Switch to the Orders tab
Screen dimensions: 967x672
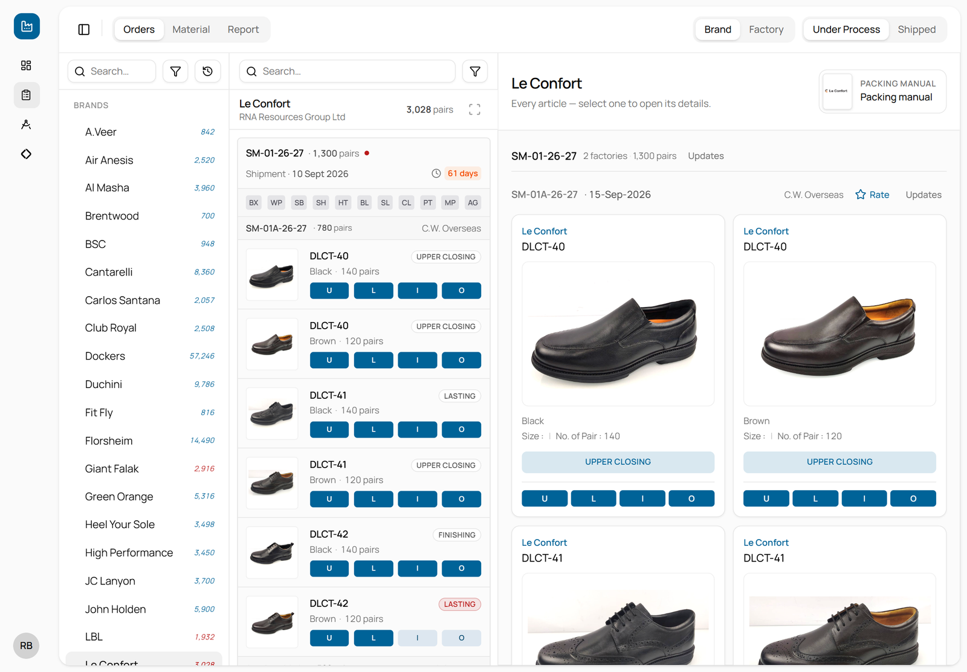point(139,30)
